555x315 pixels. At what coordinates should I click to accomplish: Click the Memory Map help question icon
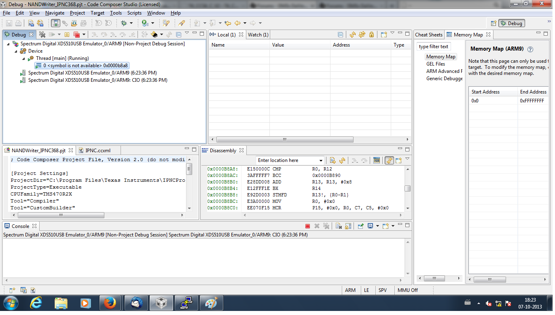coord(530,49)
